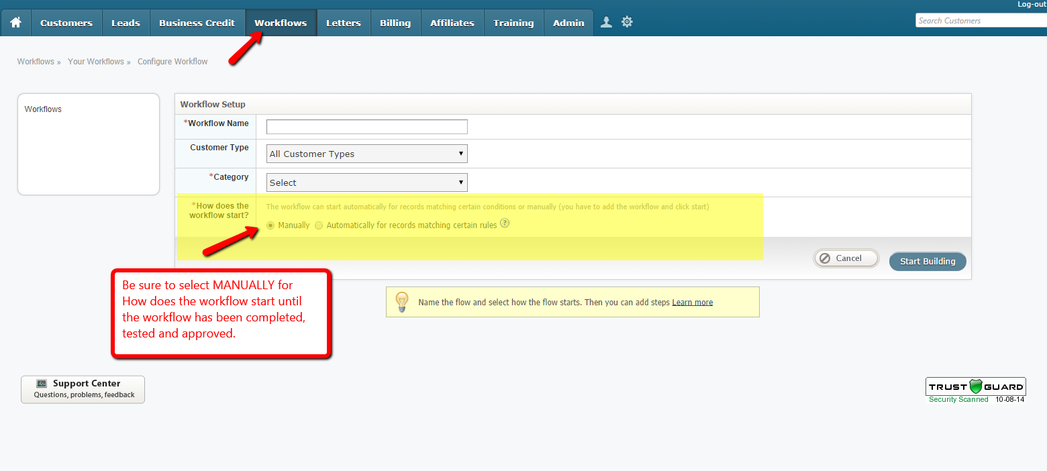Click the lightbulb tip icon
The height and width of the screenshot is (471, 1047).
[401, 302]
